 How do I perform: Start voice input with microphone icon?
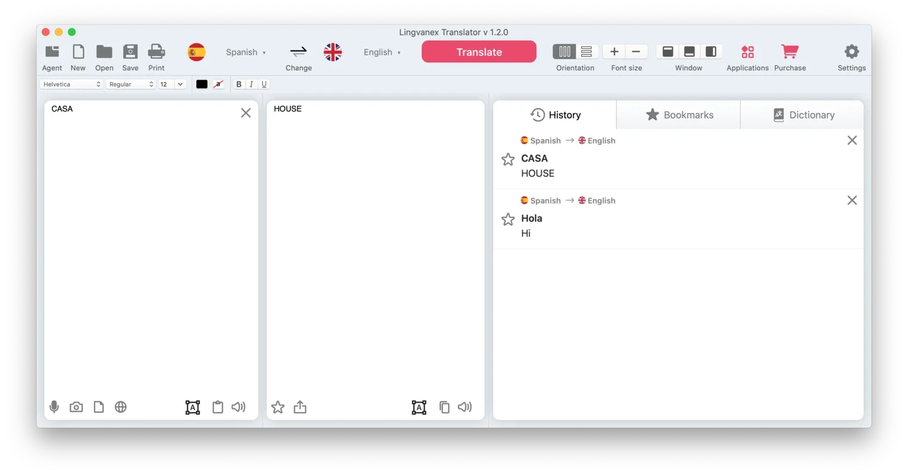(x=54, y=407)
